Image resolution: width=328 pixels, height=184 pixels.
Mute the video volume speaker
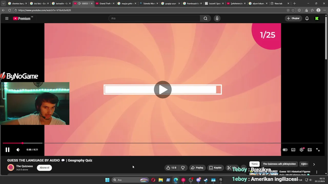(18, 150)
